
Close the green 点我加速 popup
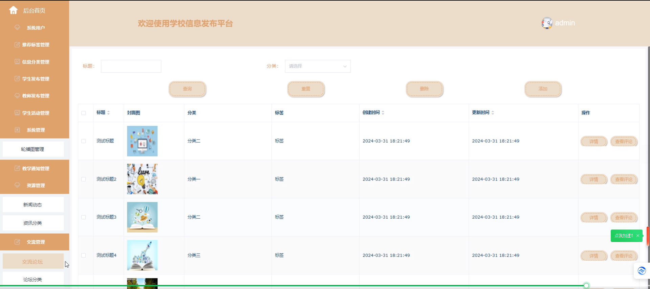638,236
